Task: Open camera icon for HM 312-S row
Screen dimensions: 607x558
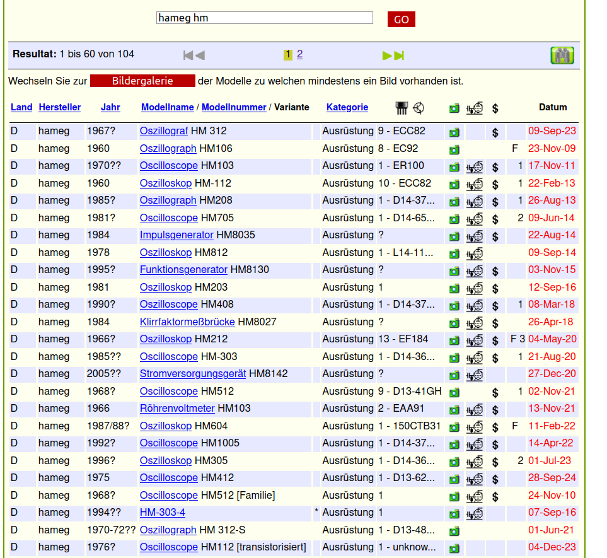Action: (x=454, y=532)
